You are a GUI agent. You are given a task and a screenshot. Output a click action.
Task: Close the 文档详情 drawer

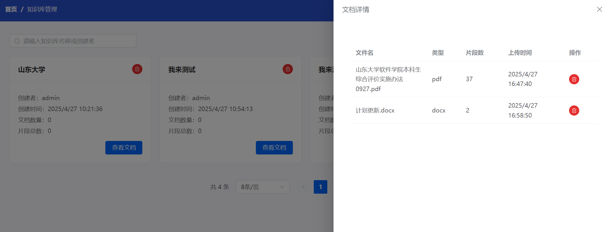(x=599, y=9)
